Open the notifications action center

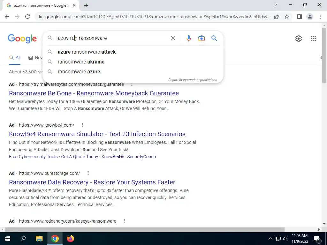tap(317, 239)
